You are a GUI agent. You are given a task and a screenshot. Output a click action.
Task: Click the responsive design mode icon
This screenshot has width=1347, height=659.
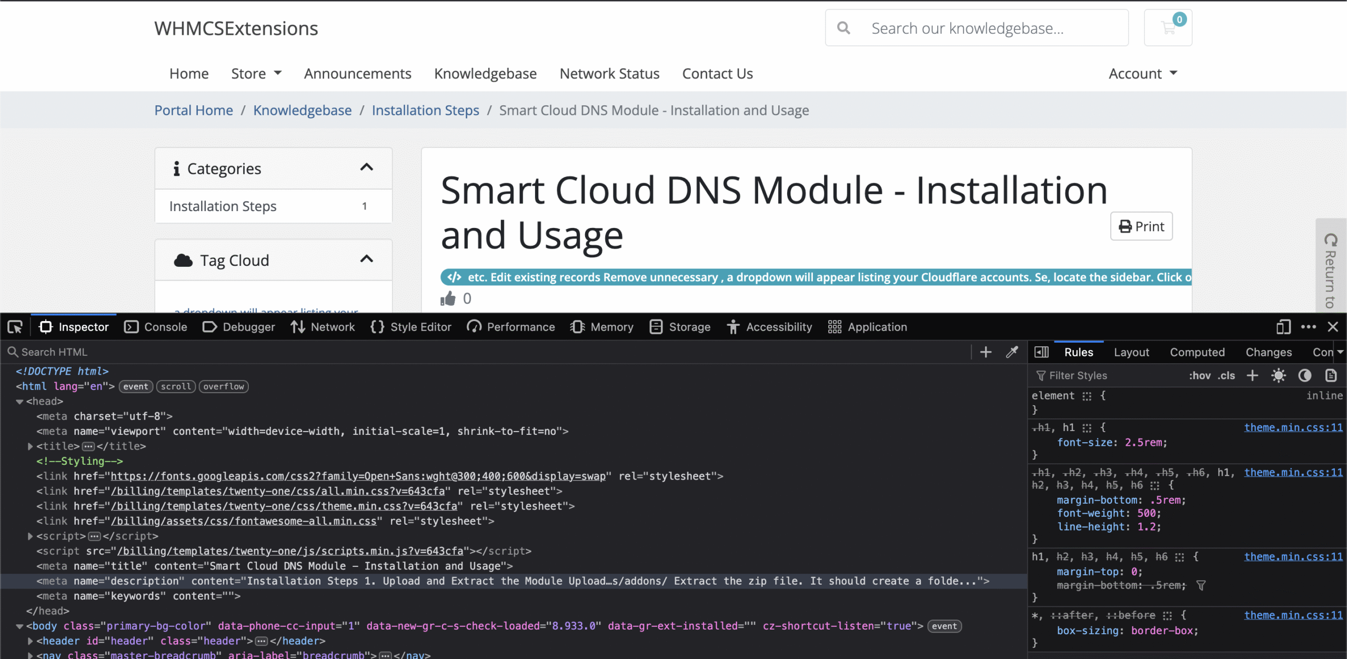point(1283,327)
